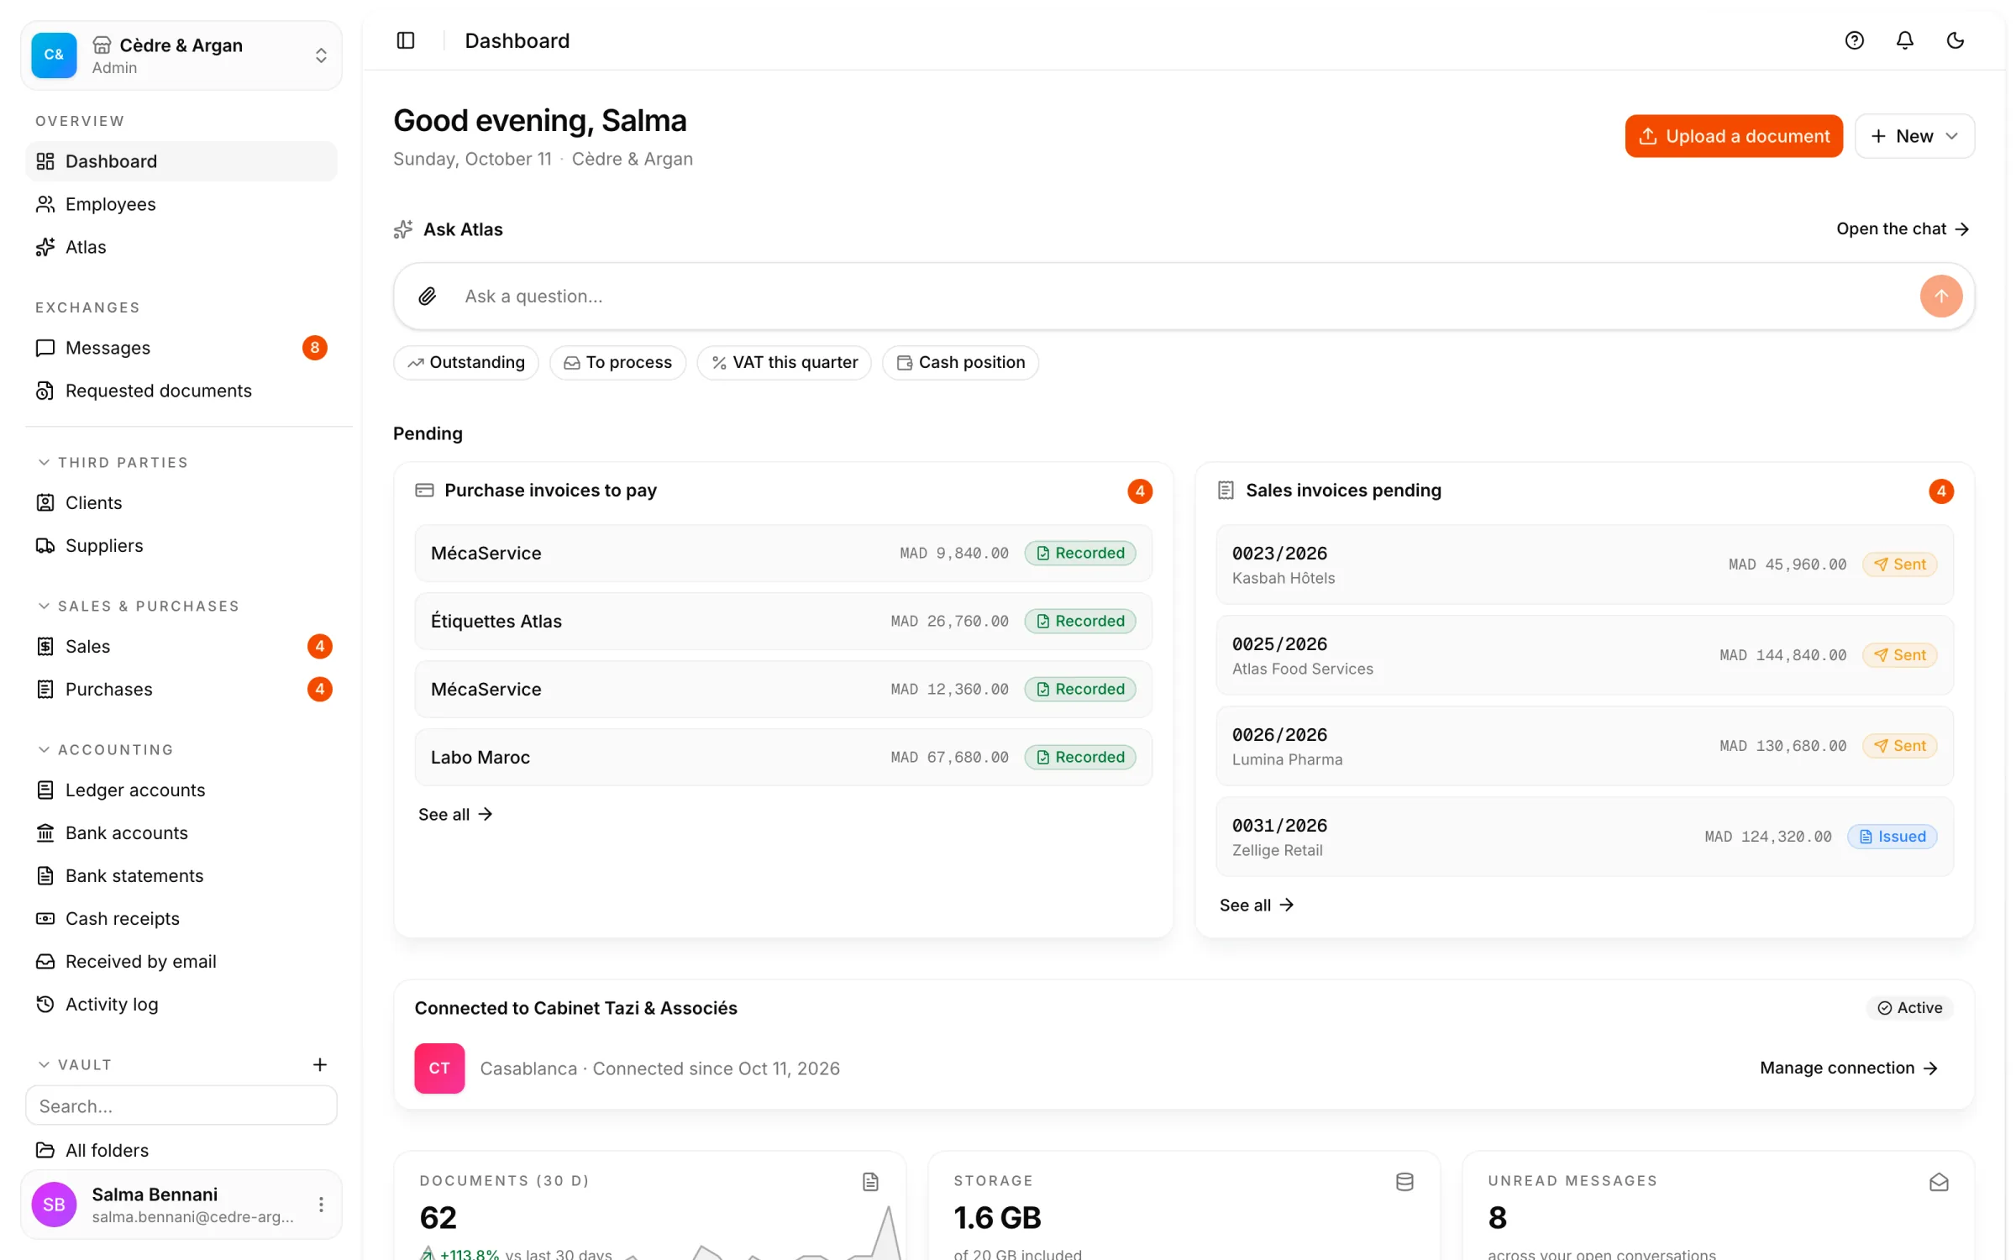Click the Active status badge
This screenshot has width=2016, height=1260.
(1910, 1008)
